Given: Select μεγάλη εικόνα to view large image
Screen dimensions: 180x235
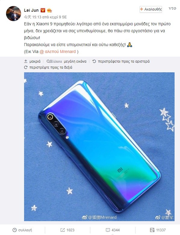Looking at the screenshot, I should [x=75, y=61].
